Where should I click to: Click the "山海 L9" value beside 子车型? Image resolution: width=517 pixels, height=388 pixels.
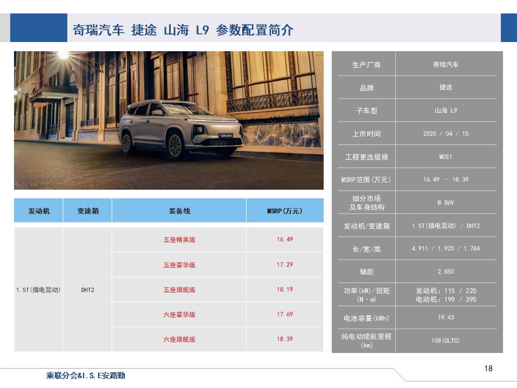(x=446, y=110)
